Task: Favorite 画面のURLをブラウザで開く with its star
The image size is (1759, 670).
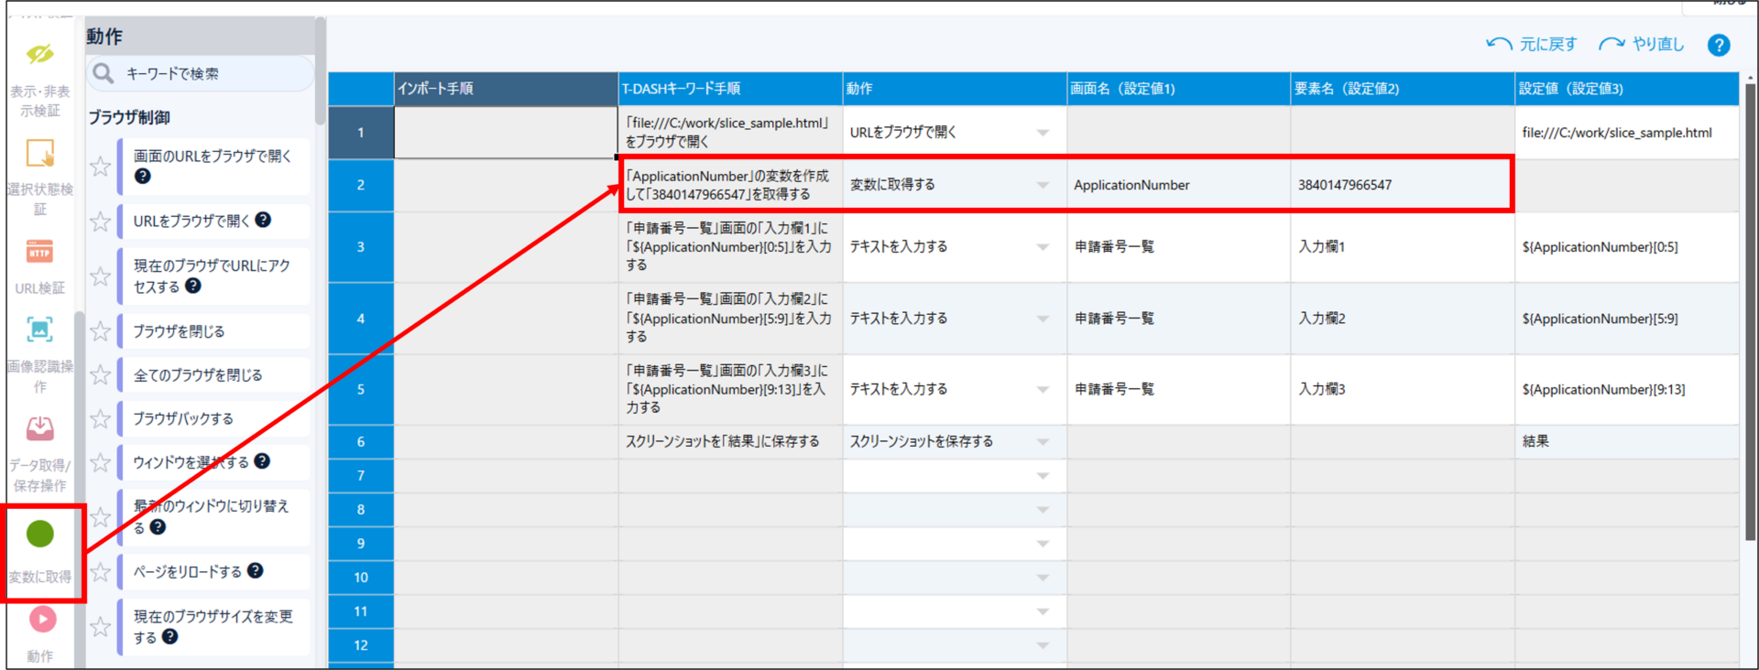Action: [x=100, y=167]
